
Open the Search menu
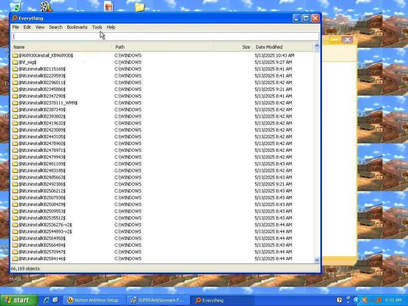click(x=56, y=27)
